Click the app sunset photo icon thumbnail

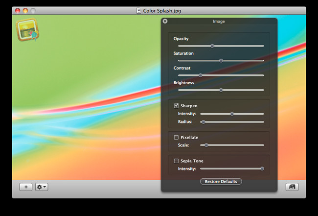(27, 30)
